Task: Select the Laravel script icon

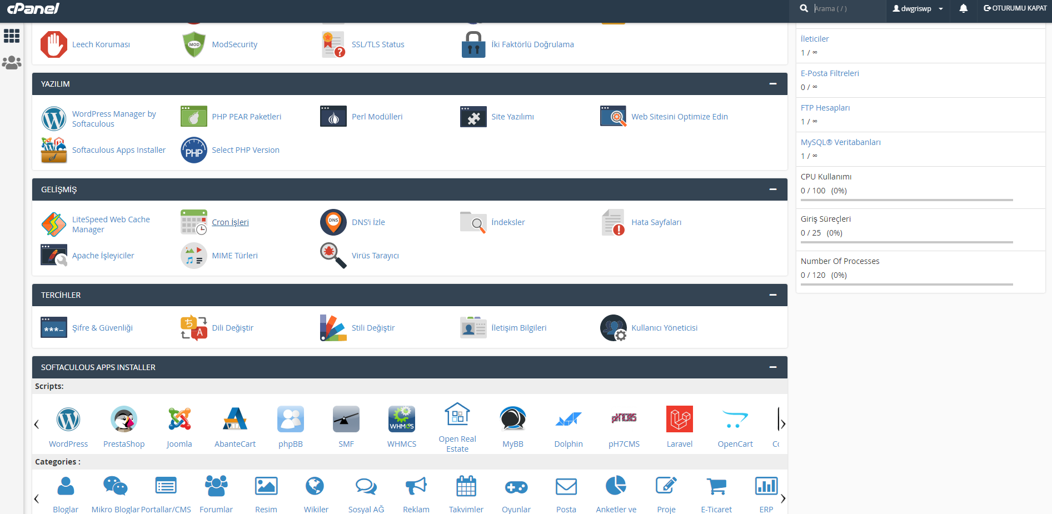Action: tap(680, 420)
